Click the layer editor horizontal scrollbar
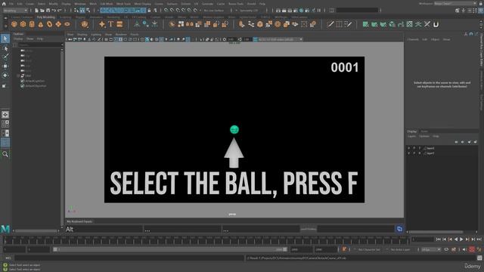 (436, 232)
